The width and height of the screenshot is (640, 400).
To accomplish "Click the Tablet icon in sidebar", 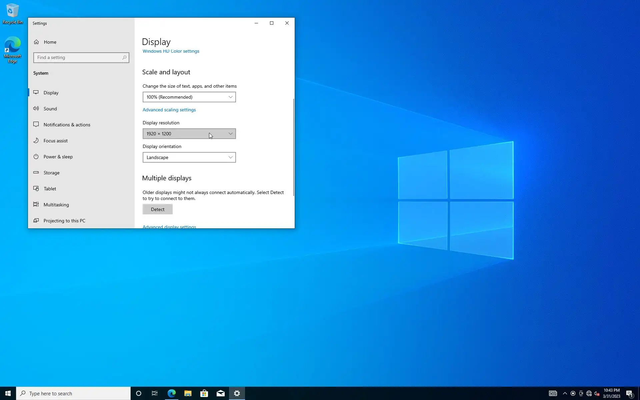I will 36,189.
